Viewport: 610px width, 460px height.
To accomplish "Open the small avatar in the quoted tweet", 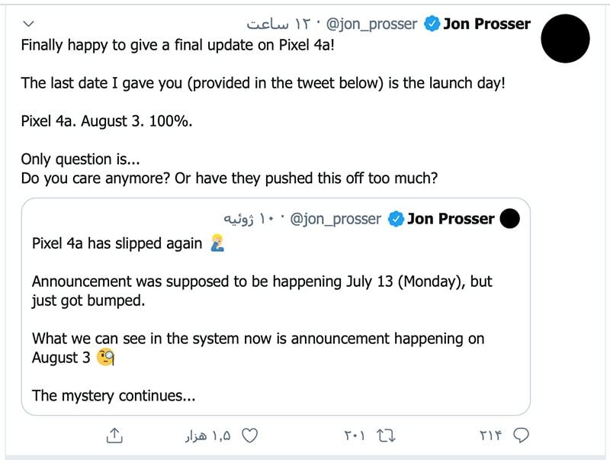I will click(x=509, y=219).
